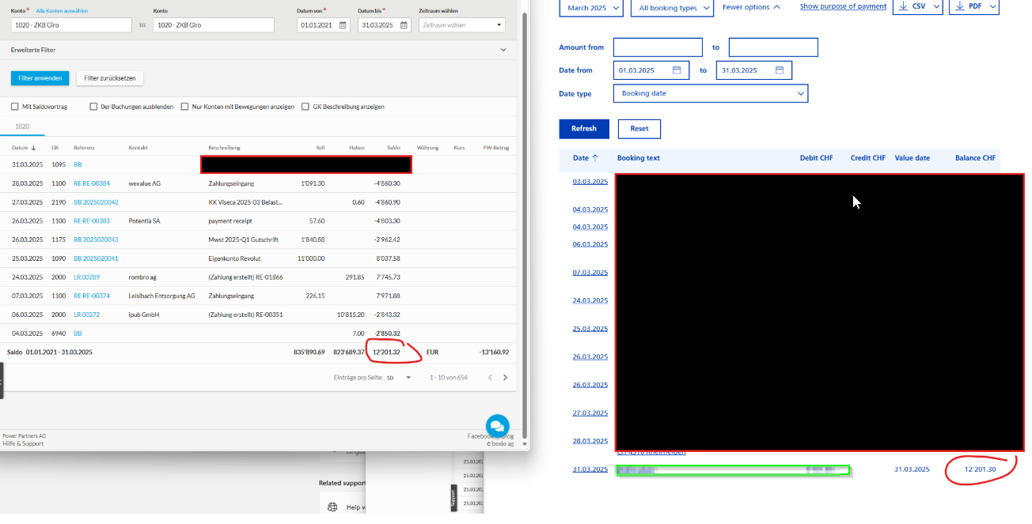Click the Amount to input field

click(x=773, y=47)
